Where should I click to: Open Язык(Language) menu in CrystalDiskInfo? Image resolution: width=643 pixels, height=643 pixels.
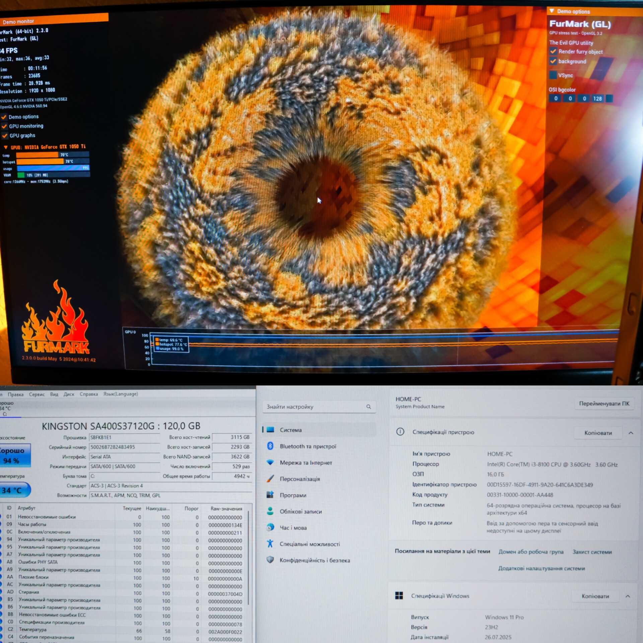click(121, 394)
